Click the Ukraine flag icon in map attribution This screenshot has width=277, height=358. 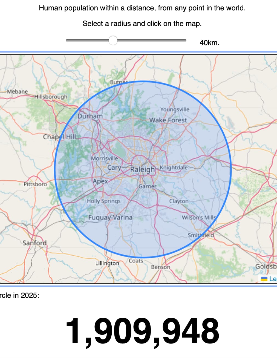[264, 279]
